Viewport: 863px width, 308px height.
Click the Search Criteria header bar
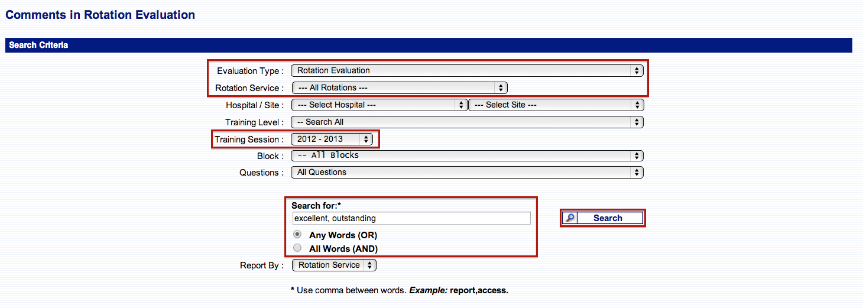click(x=429, y=45)
